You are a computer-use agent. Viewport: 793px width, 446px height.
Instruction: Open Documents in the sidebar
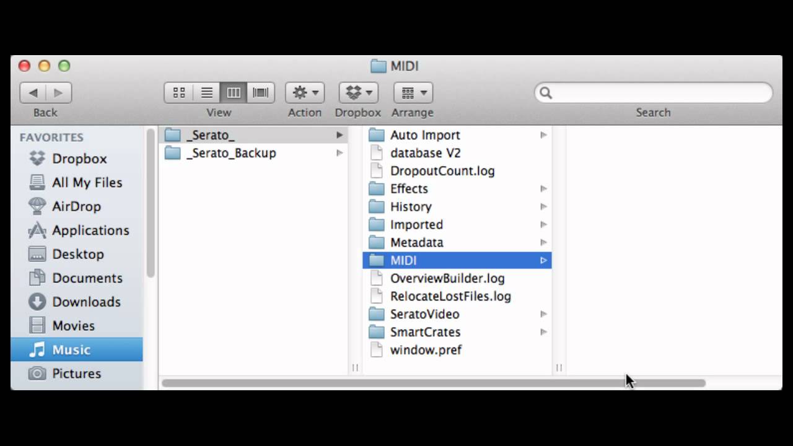[77, 278]
